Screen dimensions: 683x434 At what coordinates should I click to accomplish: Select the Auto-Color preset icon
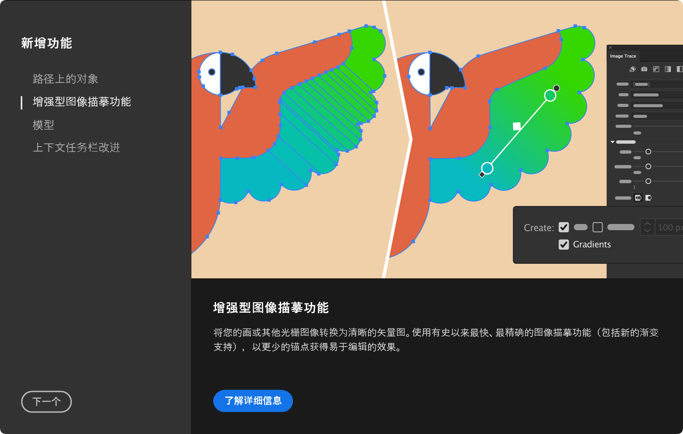[633, 69]
